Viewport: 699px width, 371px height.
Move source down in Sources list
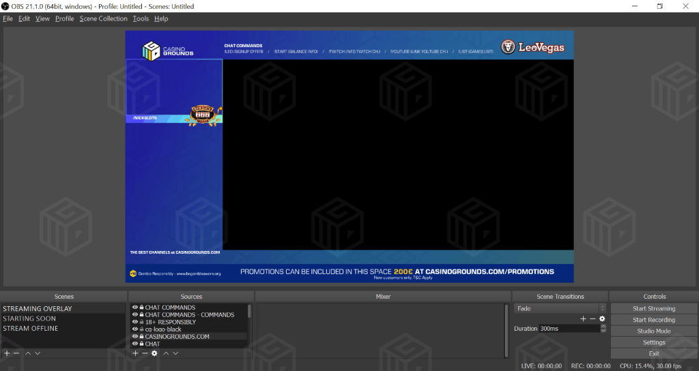click(175, 353)
